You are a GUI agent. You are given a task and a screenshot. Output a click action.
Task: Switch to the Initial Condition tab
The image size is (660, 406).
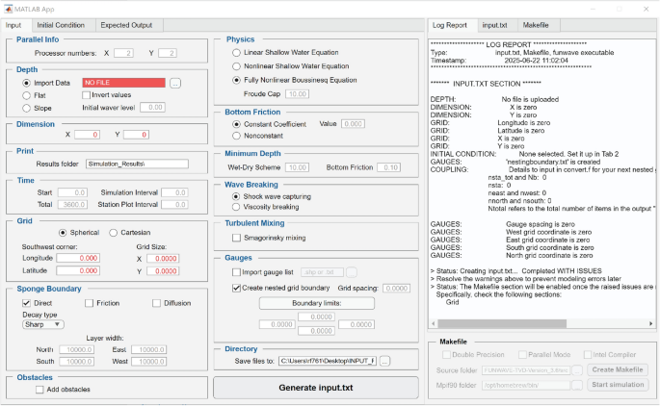60,24
